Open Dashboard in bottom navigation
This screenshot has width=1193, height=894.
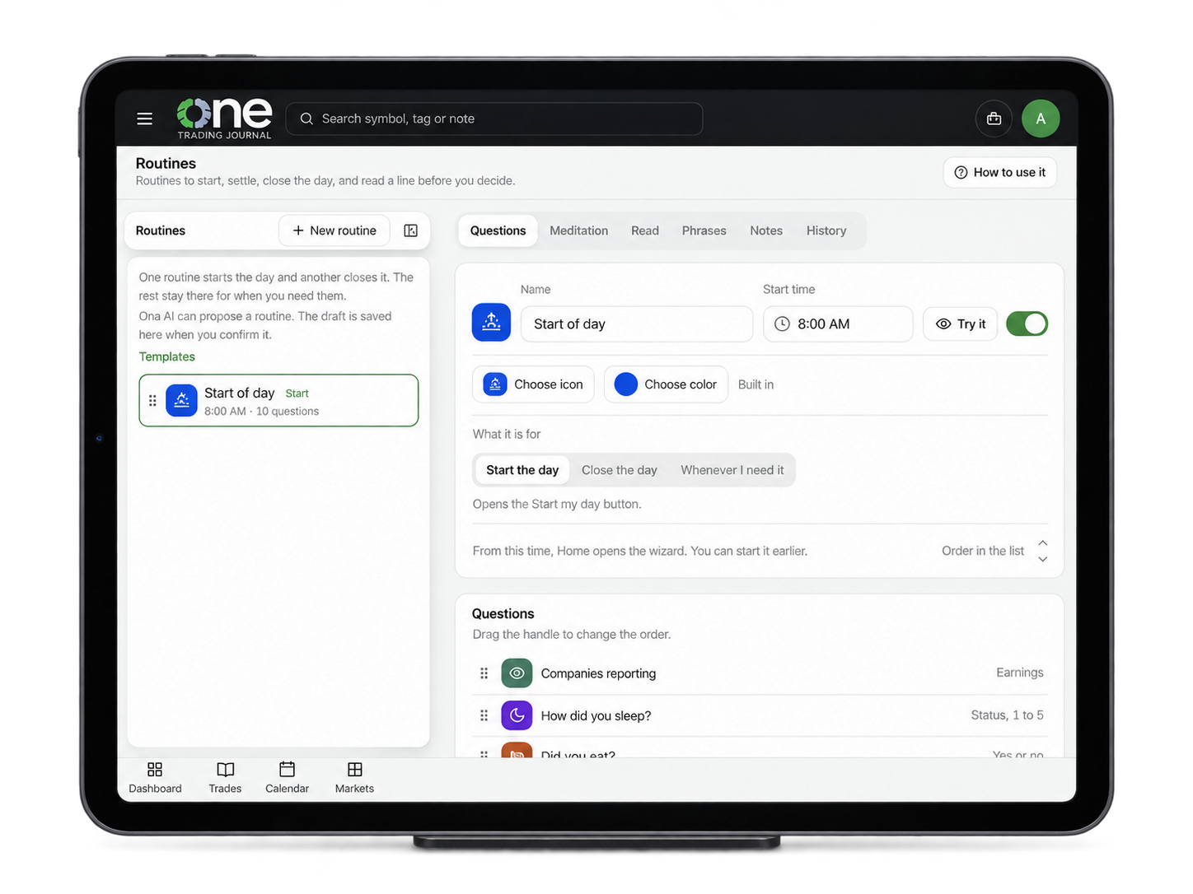click(155, 778)
